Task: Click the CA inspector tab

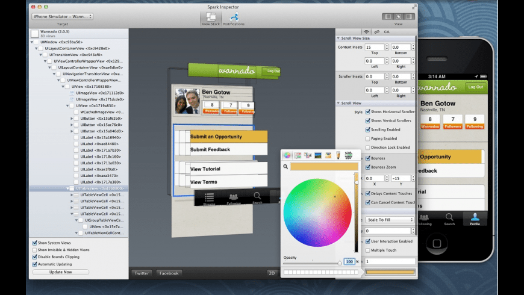Action: [x=387, y=32]
